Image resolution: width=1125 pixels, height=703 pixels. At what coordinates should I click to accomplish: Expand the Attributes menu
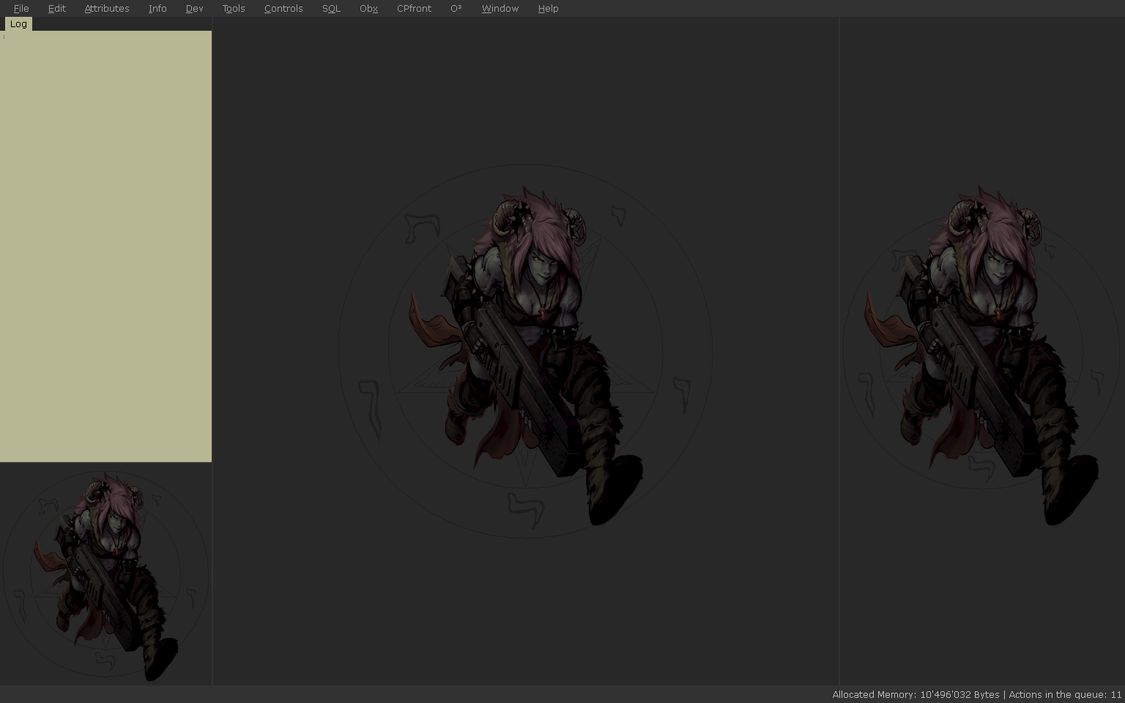(x=107, y=9)
